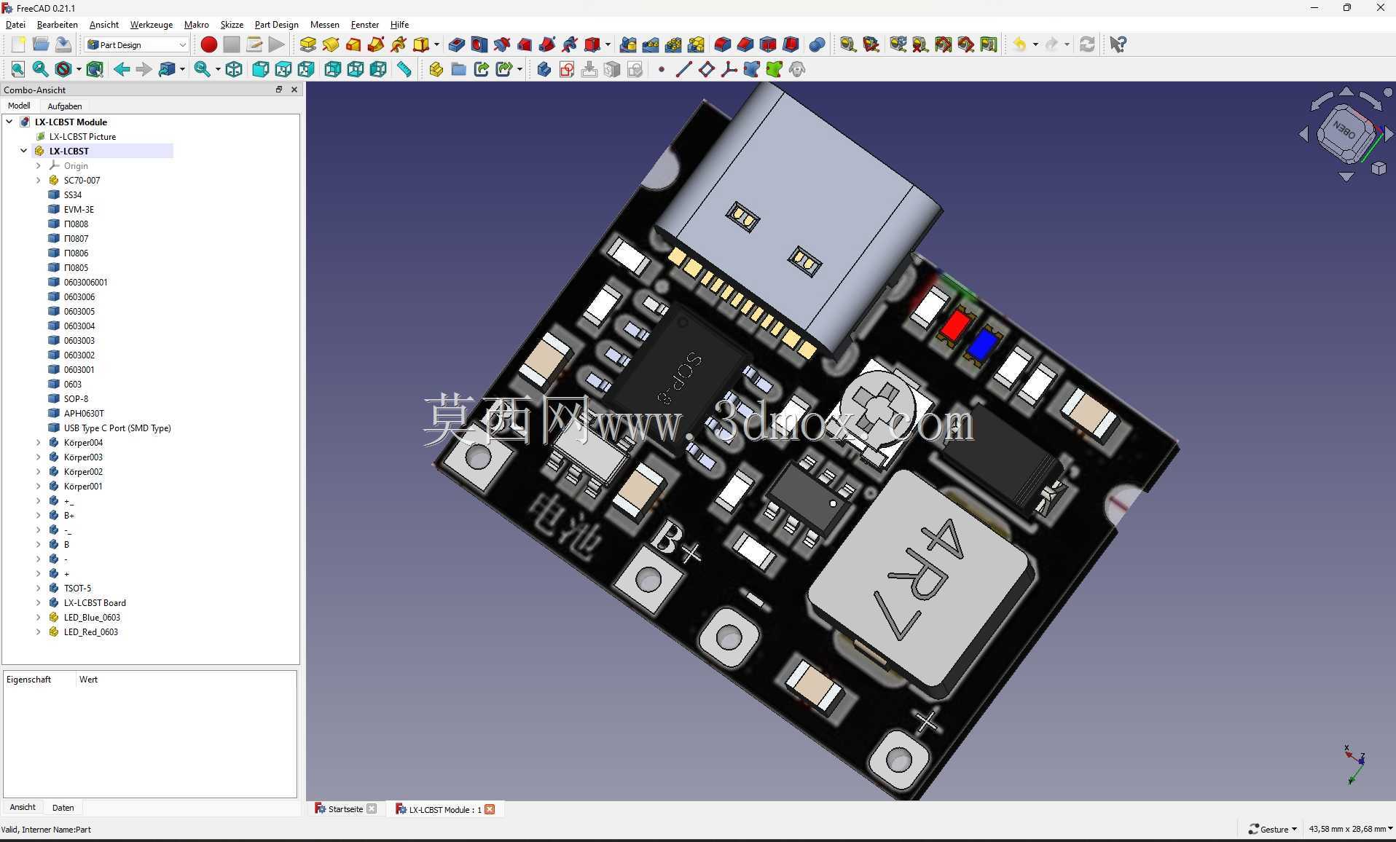Close the Combo-Ansicht panel

(x=294, y=90)
